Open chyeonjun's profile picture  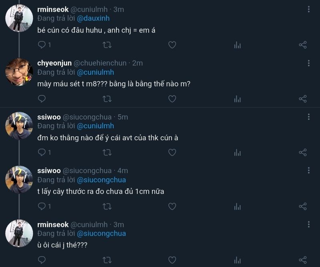pyautogui.click(x=19, y=72)
